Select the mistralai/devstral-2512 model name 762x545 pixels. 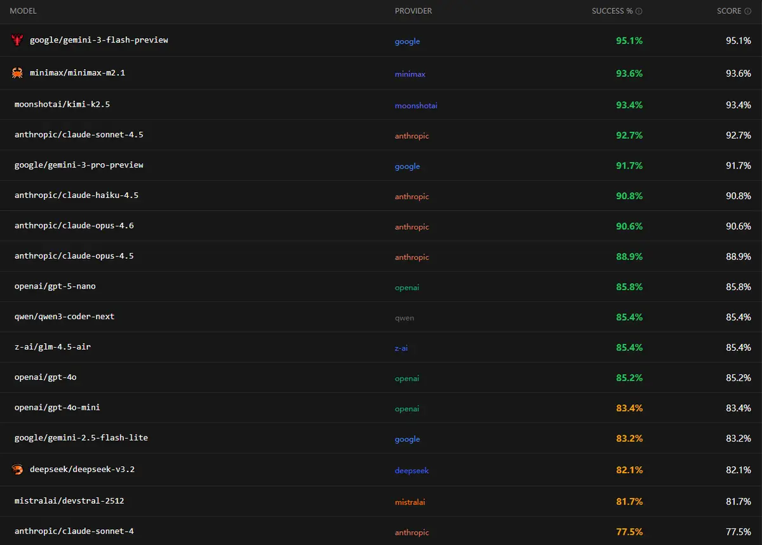(x=69, y=501)
